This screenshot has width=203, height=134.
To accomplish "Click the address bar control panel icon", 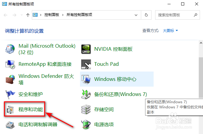I will [35, 15].
